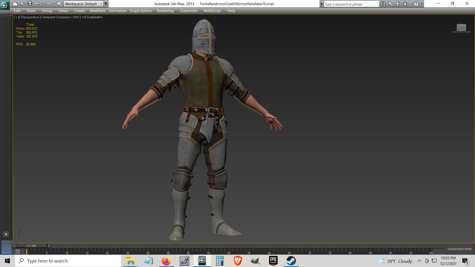Open the dropdown arrow beside Help icon
475x267 pixels.
click(421, 4)
